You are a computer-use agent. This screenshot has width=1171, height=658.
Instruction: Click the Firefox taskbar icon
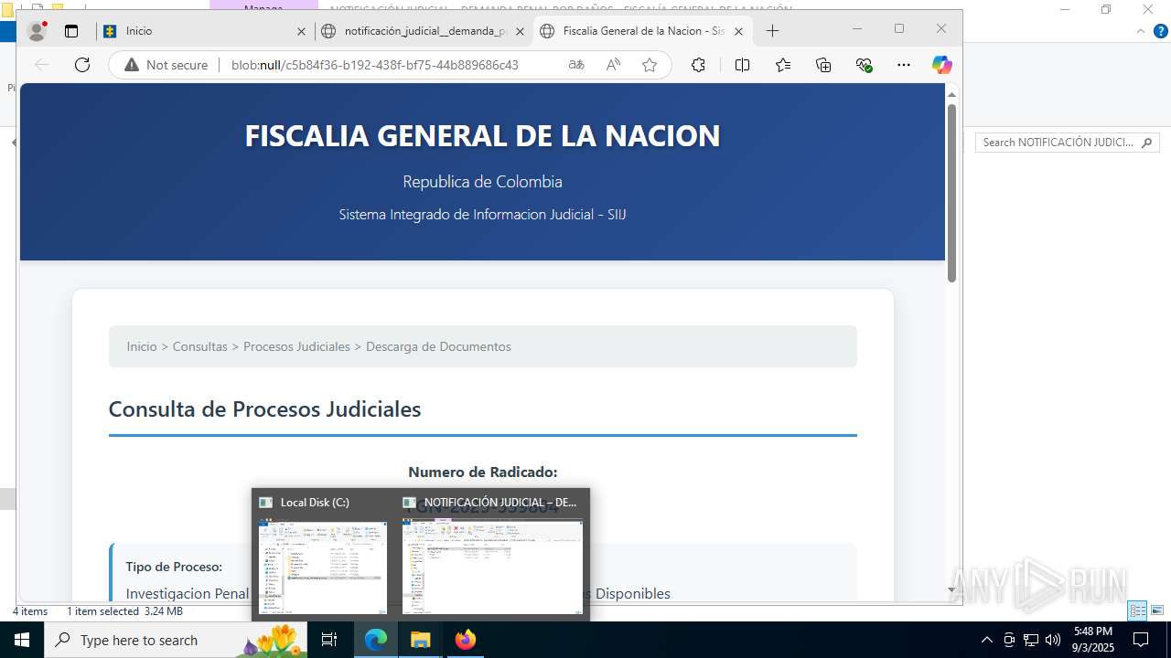pos(466,640)
